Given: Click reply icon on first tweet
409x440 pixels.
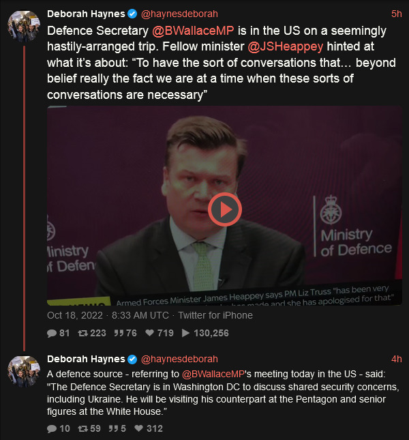Looking at the screenshot, I should pyautogui.click(x=52, y=333).
